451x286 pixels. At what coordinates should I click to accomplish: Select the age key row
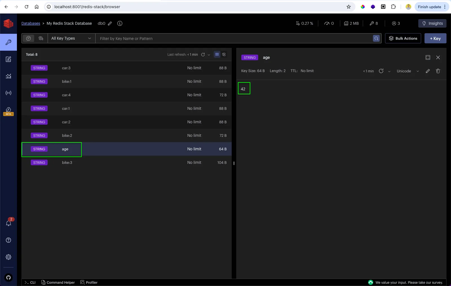tap(127, 149)
